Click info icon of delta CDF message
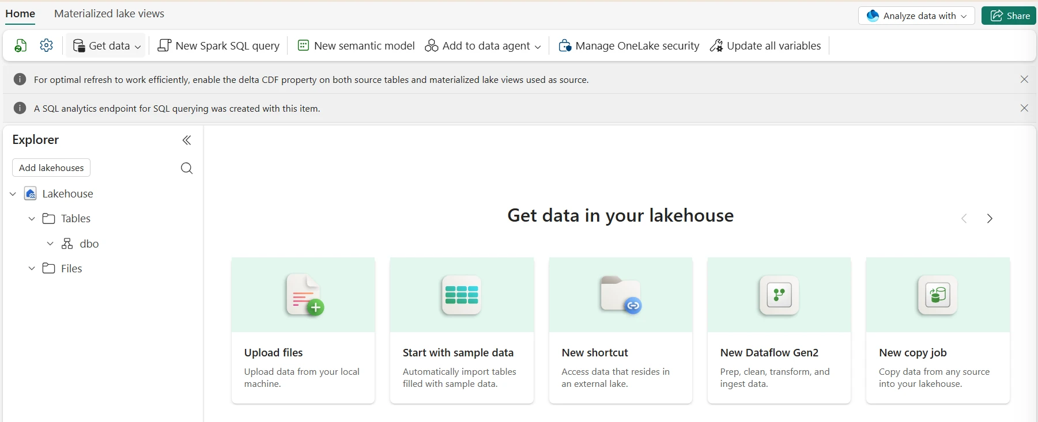 pos(20,79)
